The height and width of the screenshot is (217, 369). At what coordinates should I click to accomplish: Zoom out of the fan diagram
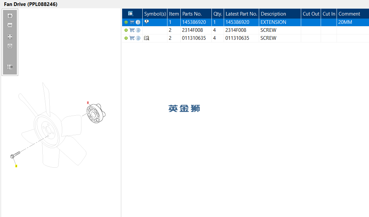[10, 25]
